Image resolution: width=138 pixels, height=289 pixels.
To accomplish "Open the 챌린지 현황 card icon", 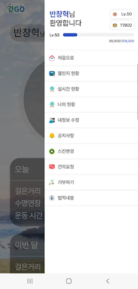I will coord(52,74).
